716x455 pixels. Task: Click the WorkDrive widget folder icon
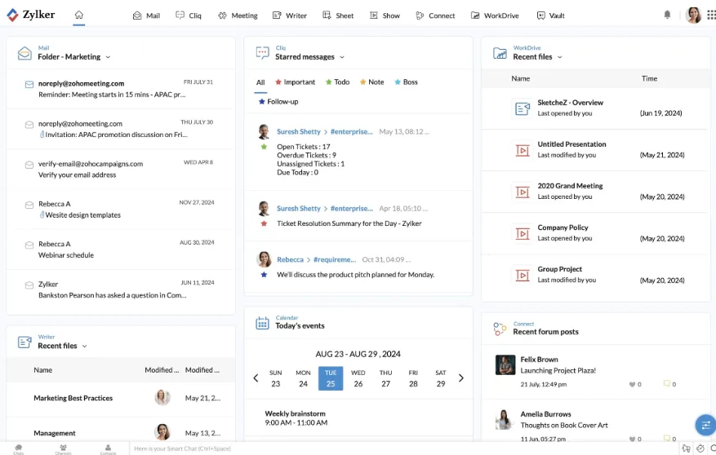point(500,53)
